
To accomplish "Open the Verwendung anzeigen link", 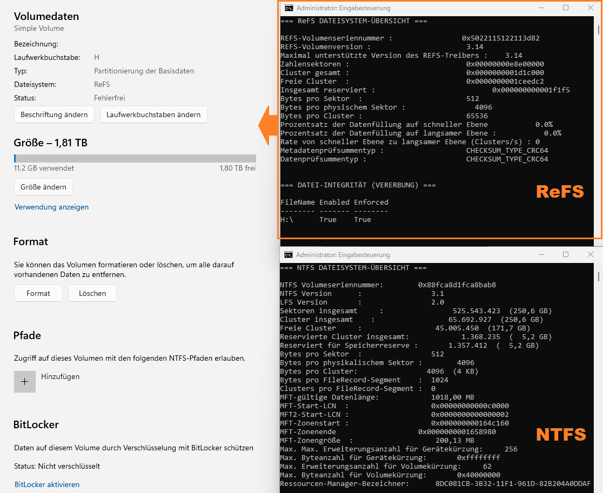I will [51, 207].
